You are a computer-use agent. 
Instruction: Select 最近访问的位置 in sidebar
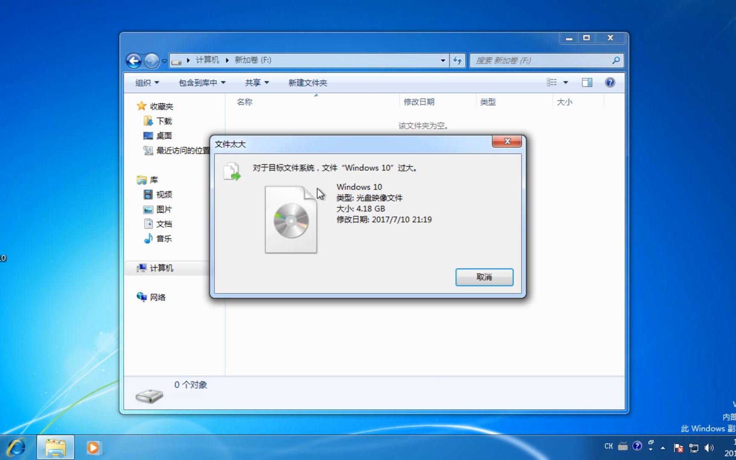pyautogui.click(x=177, y=150)
